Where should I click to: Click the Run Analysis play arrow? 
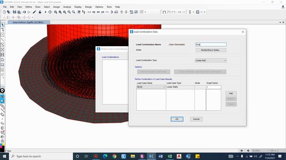pos(46,12)
